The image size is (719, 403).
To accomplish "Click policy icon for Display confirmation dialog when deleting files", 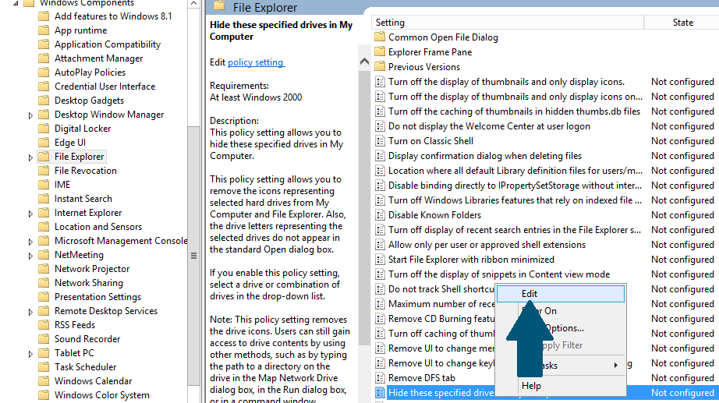I will coord(380,156).
